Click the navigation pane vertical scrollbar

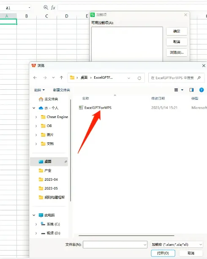(71, 150)
